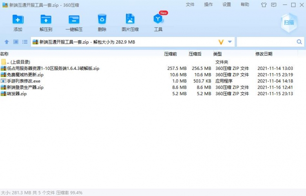Switch to the list view icon
The image size is (306, 196).
pyautogui.click(x=25, y=42)
